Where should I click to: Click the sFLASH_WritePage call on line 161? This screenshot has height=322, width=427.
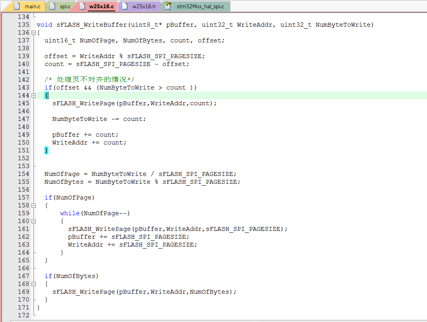[178, 229]
